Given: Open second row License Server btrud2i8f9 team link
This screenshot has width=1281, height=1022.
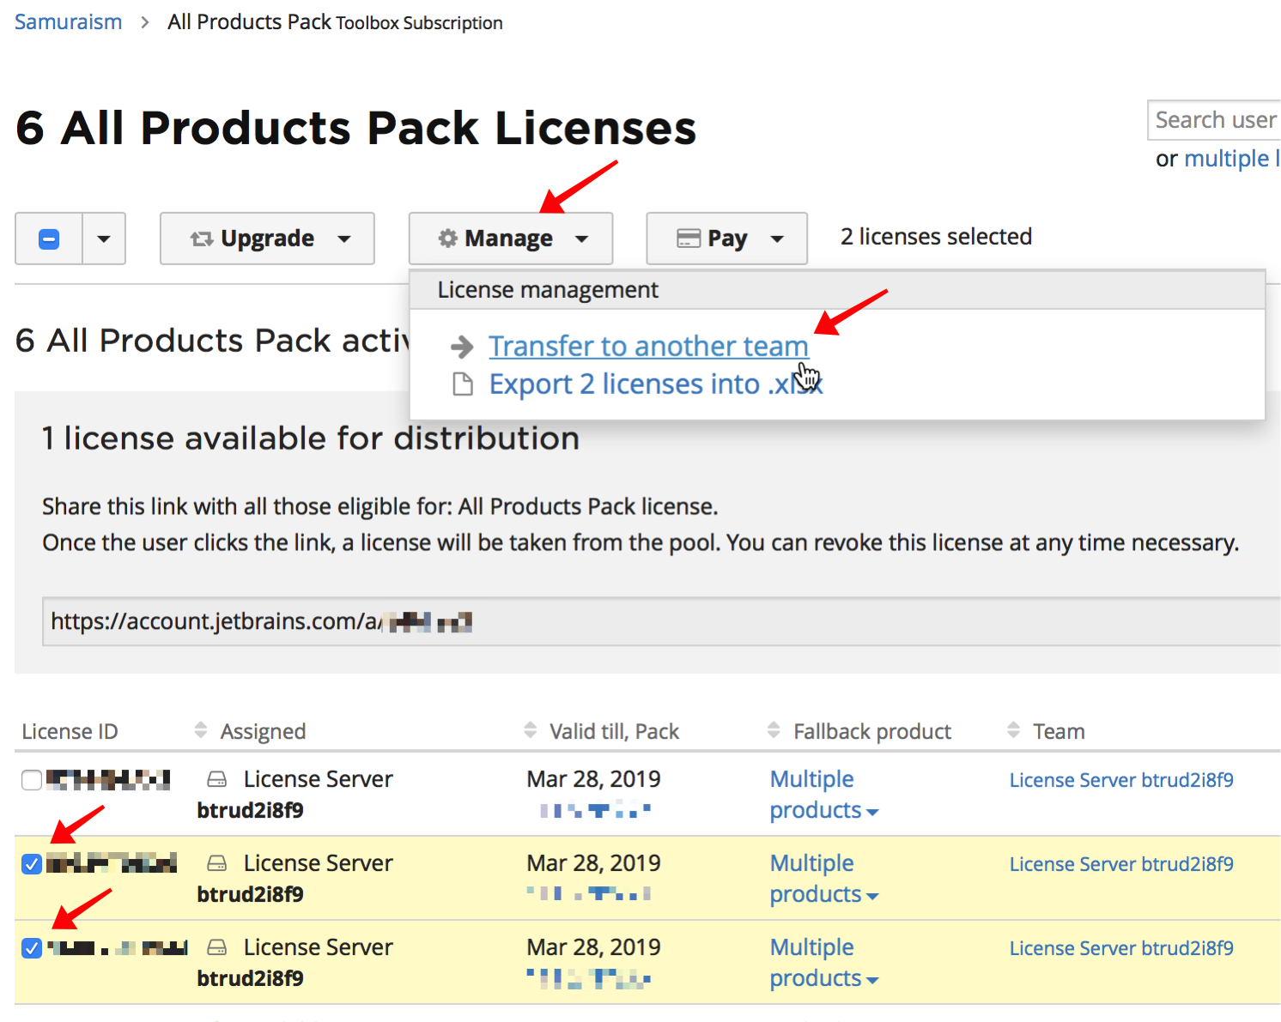Looking at the screenshot, I should click(1121, 864).
